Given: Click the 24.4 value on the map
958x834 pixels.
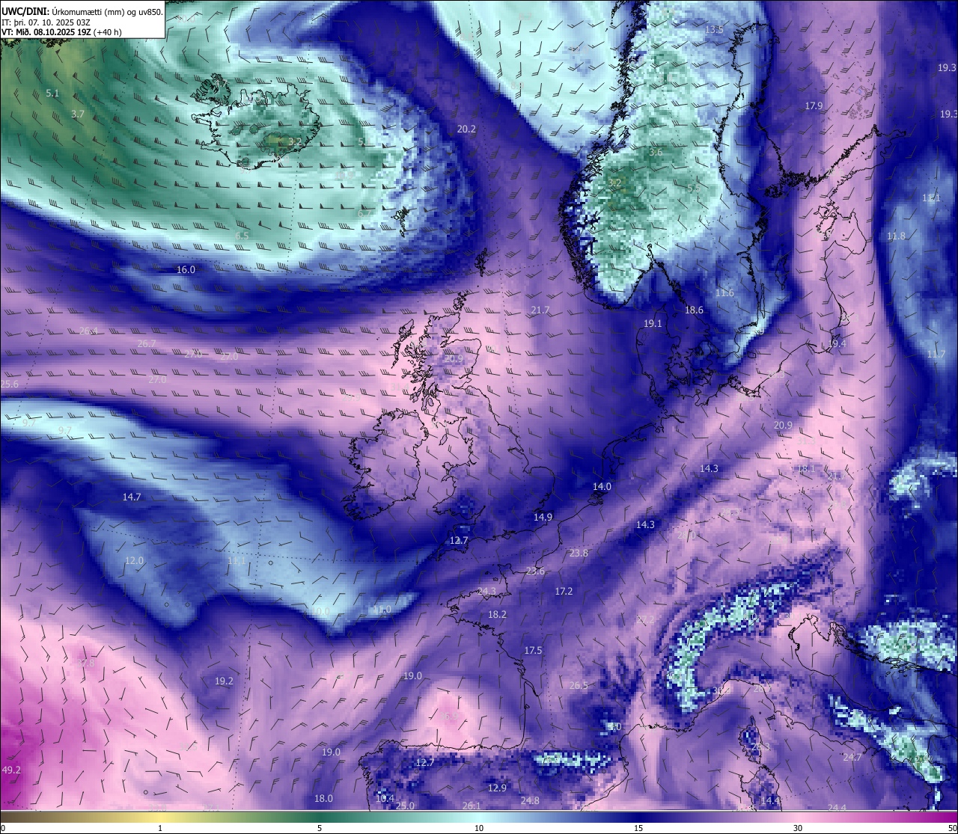Looking at the screenshot, I should [837, 808].
